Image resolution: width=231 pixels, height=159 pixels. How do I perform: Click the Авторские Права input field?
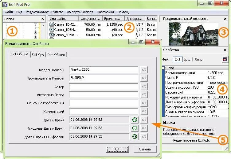tap(104, 95)
